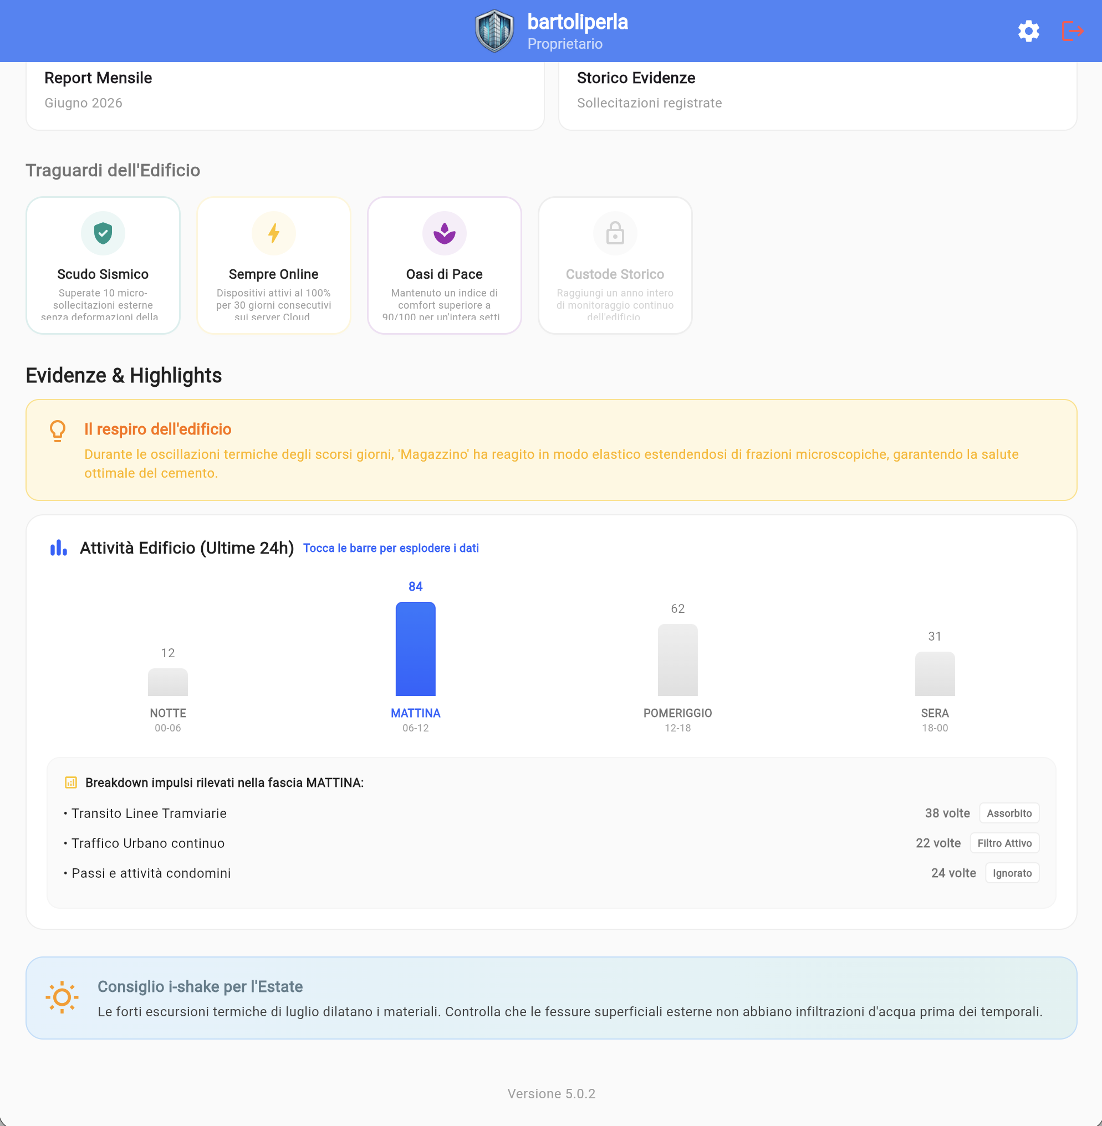
Task: Click the Sempre Online lightning icon
Action: click(x=274, y=233)
